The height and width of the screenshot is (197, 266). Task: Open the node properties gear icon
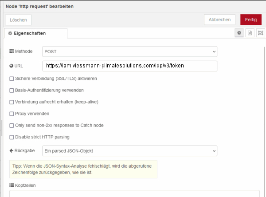pyautogui.click(x=239, y=33)
